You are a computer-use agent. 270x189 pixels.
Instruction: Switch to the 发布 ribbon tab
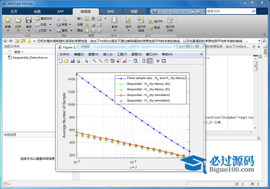111,12
